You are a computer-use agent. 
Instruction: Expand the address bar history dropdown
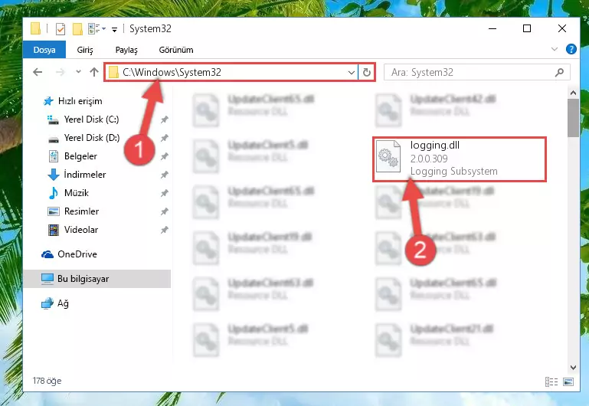click(x=352, y=72)
